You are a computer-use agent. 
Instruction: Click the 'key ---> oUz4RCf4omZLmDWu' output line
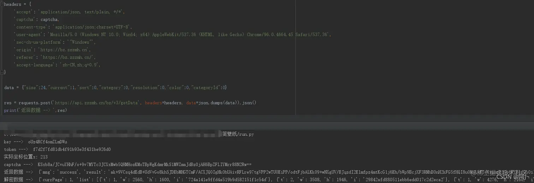(36, 142)
